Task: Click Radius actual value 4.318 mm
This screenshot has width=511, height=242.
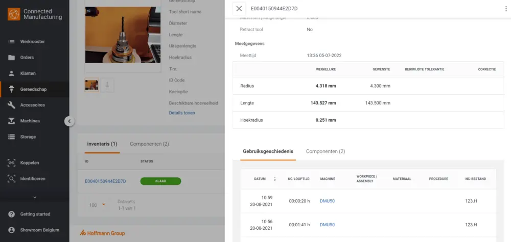Action: click(x=326, y=86)
